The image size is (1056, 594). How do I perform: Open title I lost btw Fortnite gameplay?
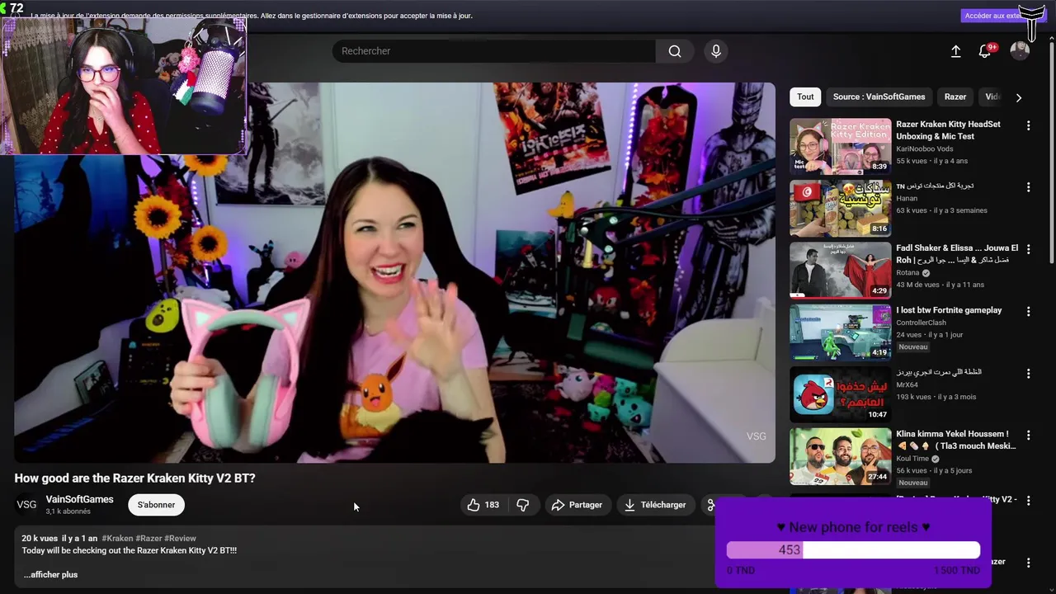(949, 310)
